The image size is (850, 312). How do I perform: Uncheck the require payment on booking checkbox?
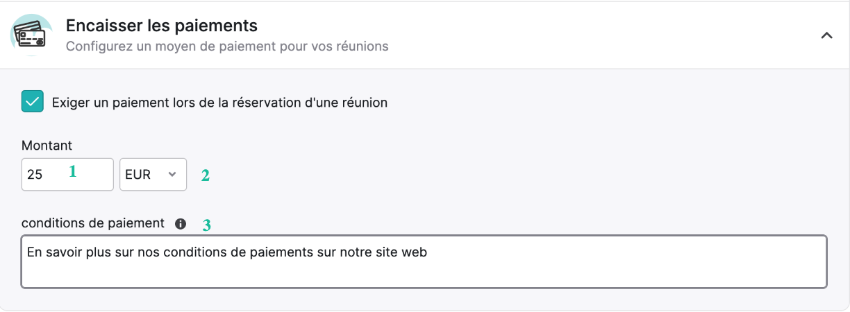point(33,102)
